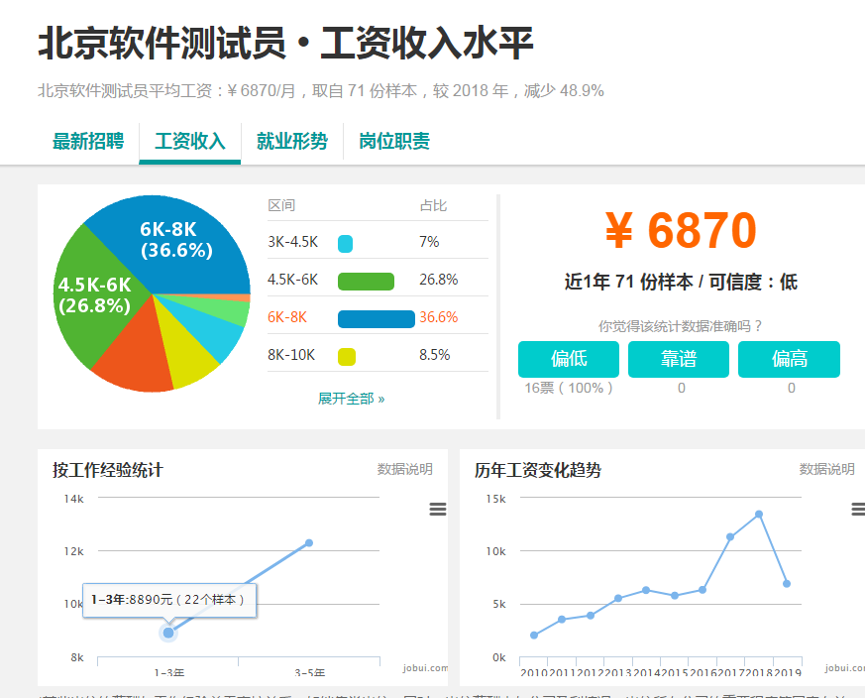Click the yellow 8K-10K color swatch
865x698 pixels.
346,356
